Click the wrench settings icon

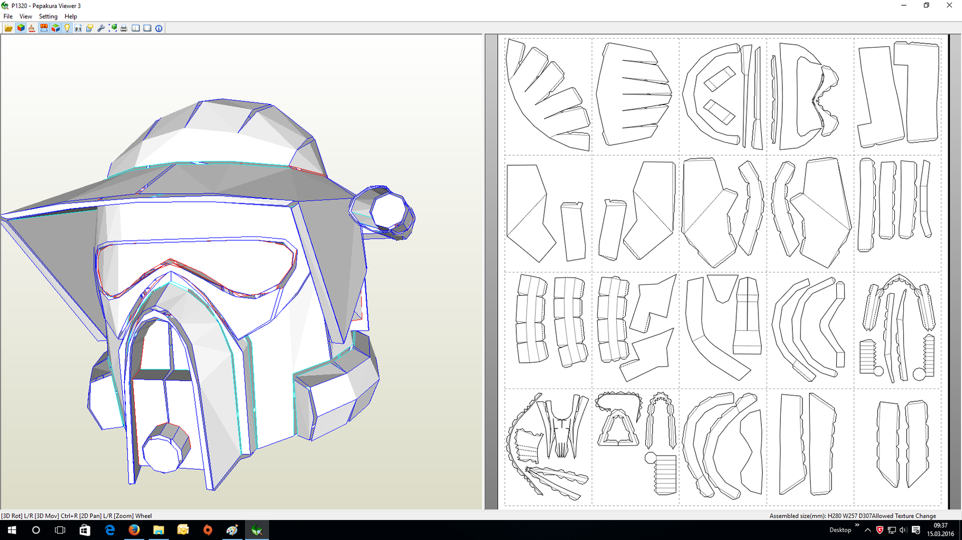click(100, 28)
